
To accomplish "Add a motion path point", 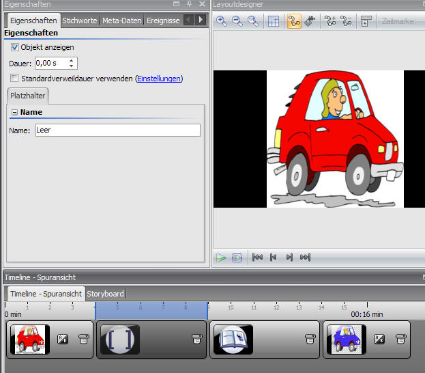I will tap(330, 21).
